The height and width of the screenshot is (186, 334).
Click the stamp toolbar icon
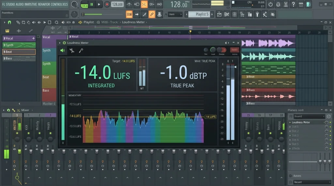[x=159, y=14]
